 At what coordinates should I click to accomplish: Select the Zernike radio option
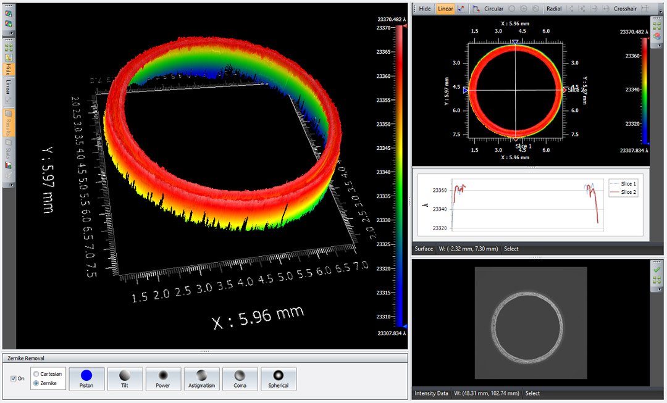point(36,383)
